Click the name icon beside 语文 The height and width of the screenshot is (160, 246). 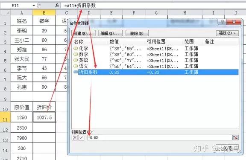coord(76,66)
